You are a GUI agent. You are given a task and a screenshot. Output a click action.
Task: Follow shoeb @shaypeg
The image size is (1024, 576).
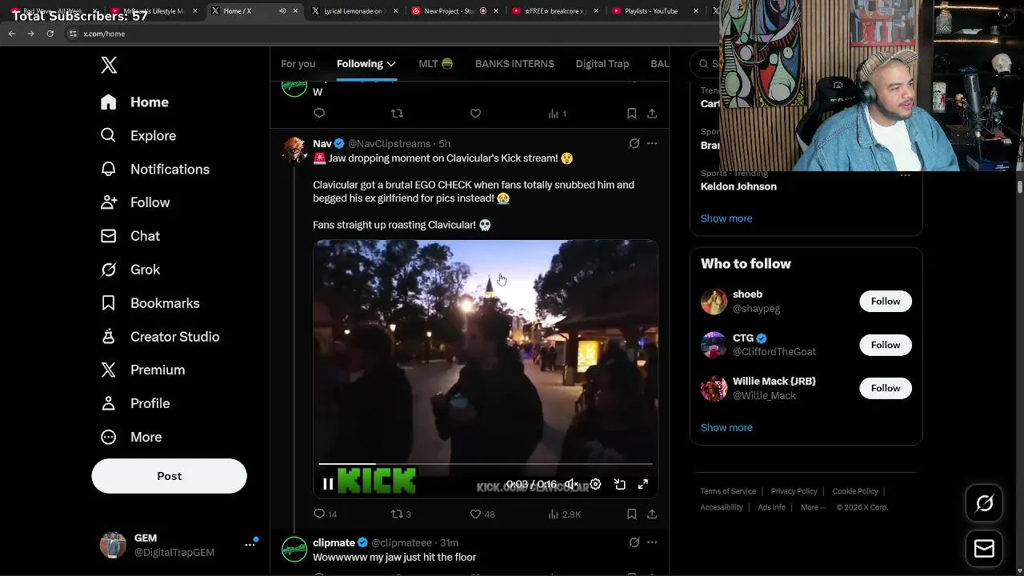coord(886,302)
